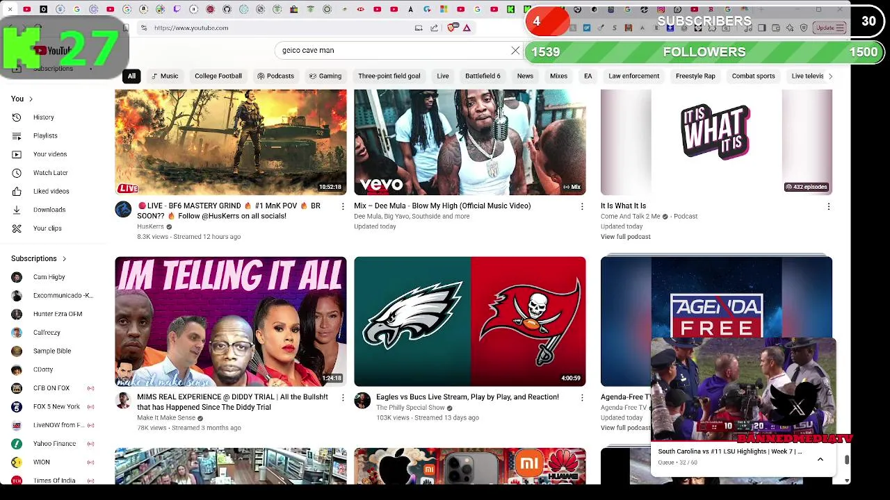Open Sample Bible subscription
Screen dimensions: 890x500
[x=52, y=351]
